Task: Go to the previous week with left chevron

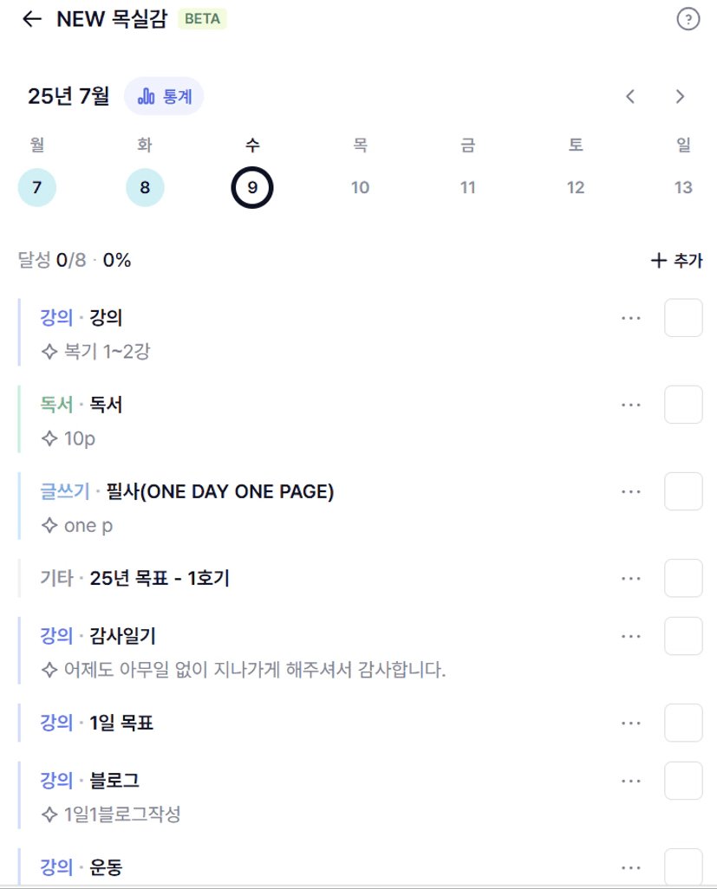Action: pos(629,96)
